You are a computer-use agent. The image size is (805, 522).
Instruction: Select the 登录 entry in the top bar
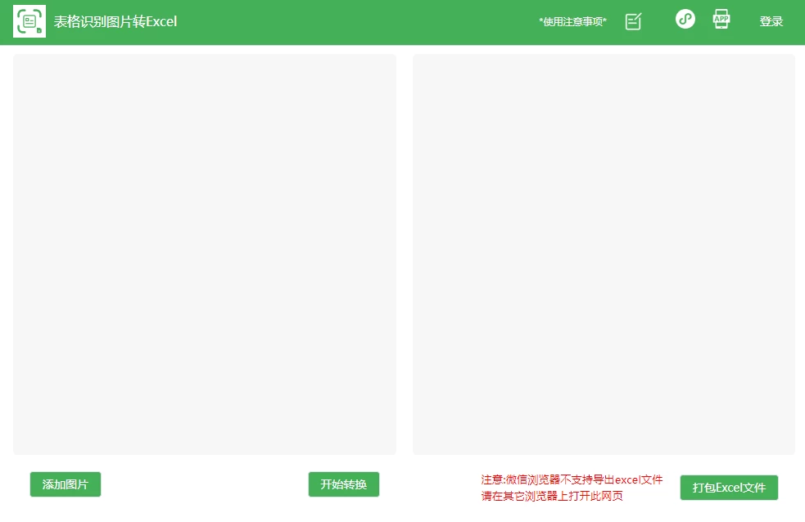coord(771,22)
